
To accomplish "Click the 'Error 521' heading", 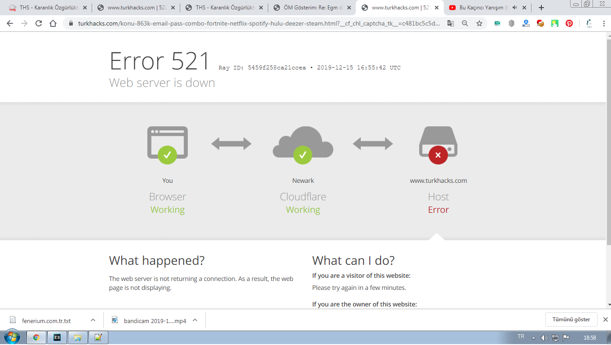I will (x=160, y=61).
